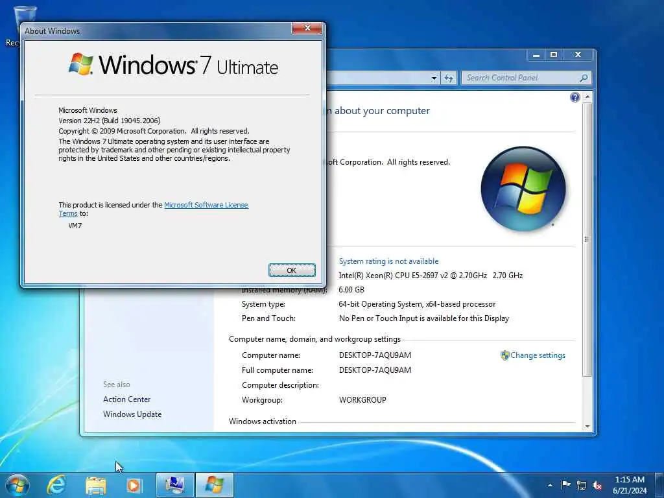
Task: Open Microsoft Software License Terms link
Action: click(206, 205)
